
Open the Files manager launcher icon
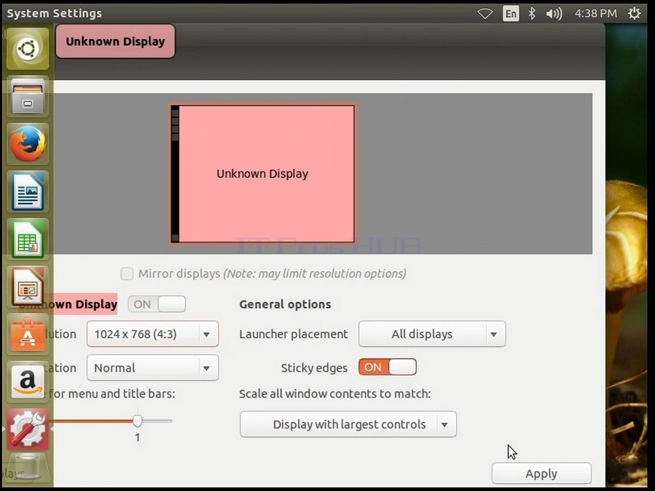point(27,96)
